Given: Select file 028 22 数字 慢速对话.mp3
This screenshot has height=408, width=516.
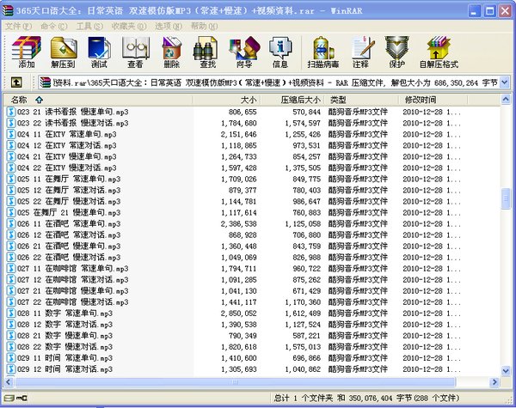Looking at the screenshot, I should point(64,346).
